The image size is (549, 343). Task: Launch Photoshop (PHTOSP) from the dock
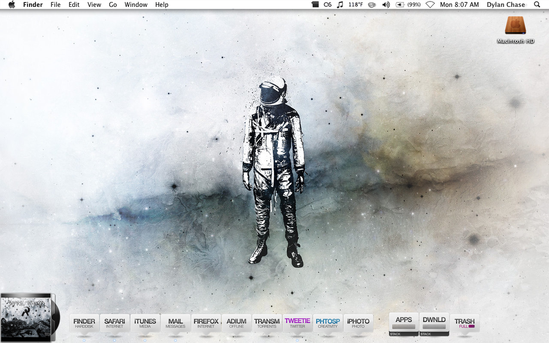[x=328, y=323]
